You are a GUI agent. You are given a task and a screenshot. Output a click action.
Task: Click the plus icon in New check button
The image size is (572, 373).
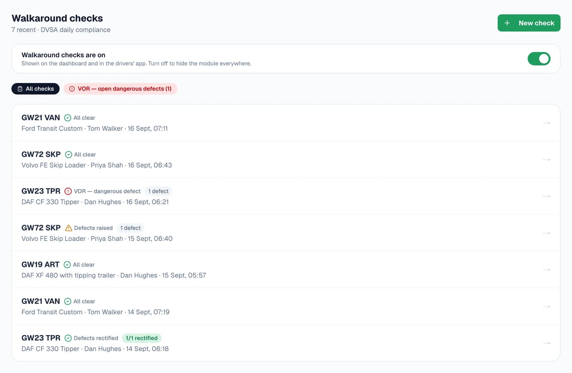tap(507, 23)
